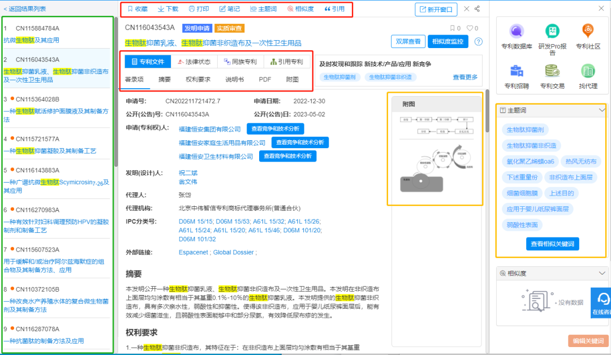This screenshot has width=611, height=355.
Task: Click the heart like icon
Action: tap(470, 28)
